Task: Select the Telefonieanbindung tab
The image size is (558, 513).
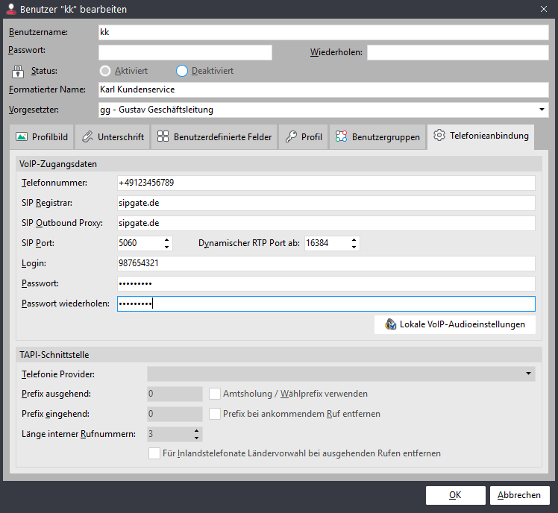Action: click(x=480, y=136)
